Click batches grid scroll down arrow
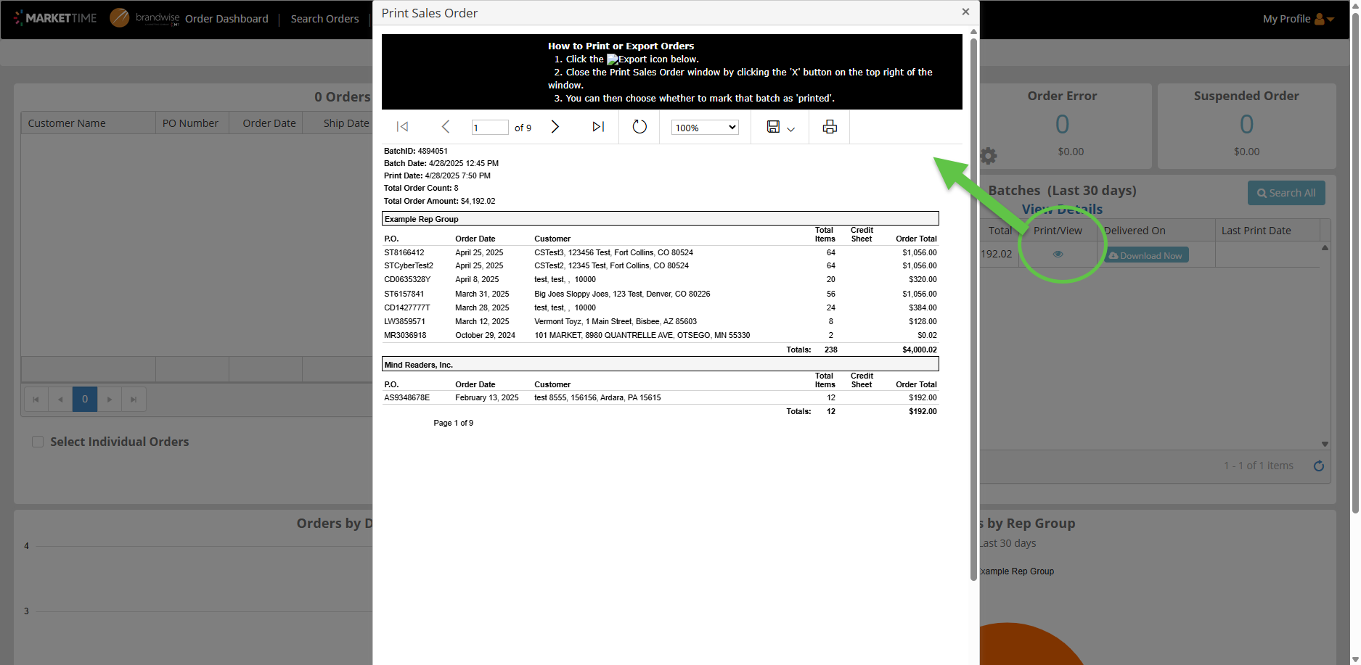Image resolution: width=1361 pixels, height=665 pixels. click(1325, 444)
